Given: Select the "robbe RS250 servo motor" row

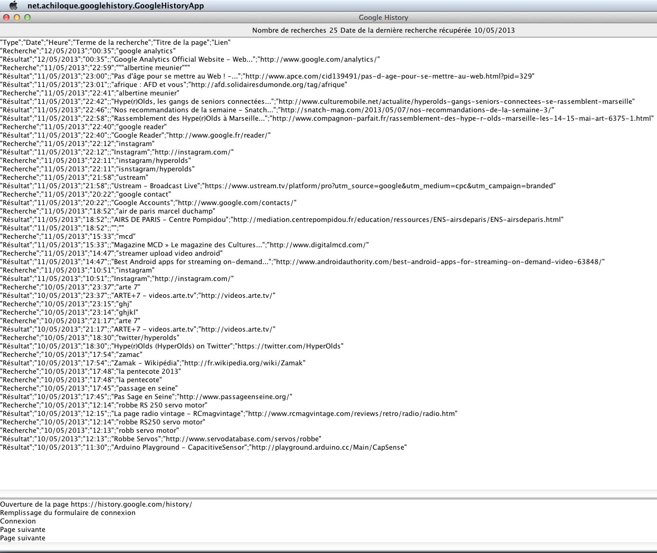Looking at the screenshot, I should [x=103, y=422].
